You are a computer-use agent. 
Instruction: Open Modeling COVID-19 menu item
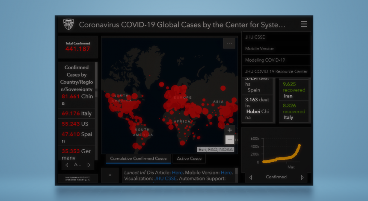point(276,60)
